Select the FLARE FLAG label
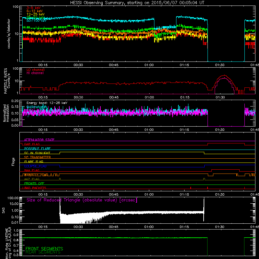Screen dimensions: 259x259 point(34,162)
